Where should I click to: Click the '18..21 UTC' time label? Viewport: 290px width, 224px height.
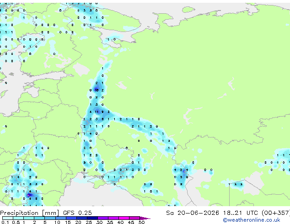click(240, 213)
